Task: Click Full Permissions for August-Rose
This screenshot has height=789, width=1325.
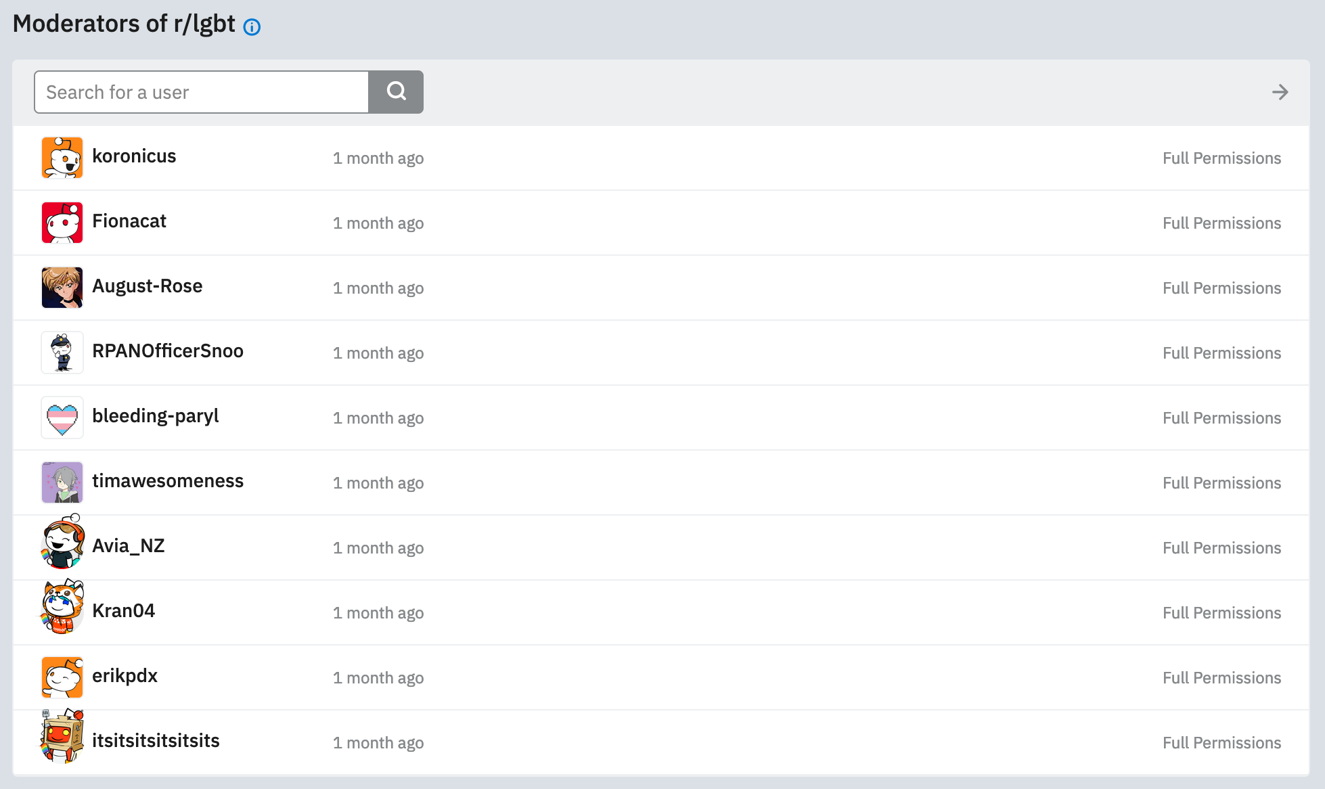Action: tap(1221, 288)
